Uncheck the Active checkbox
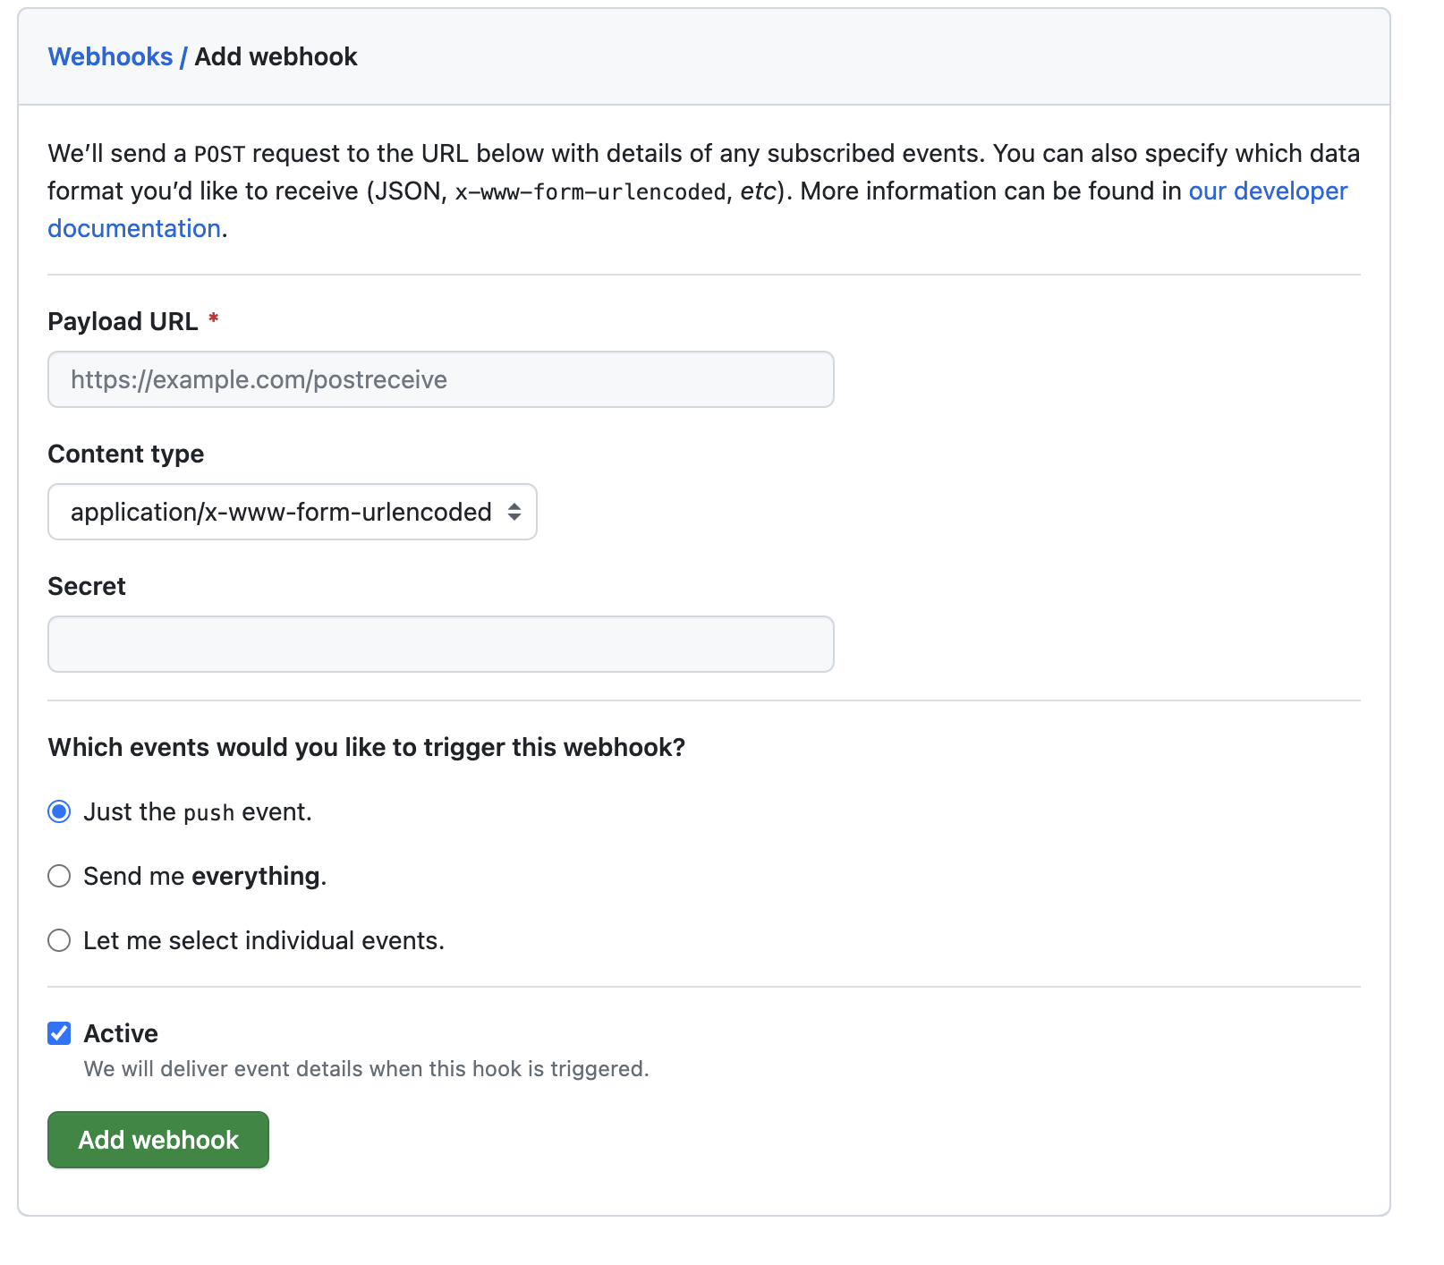 click(x=59, y=1033)
